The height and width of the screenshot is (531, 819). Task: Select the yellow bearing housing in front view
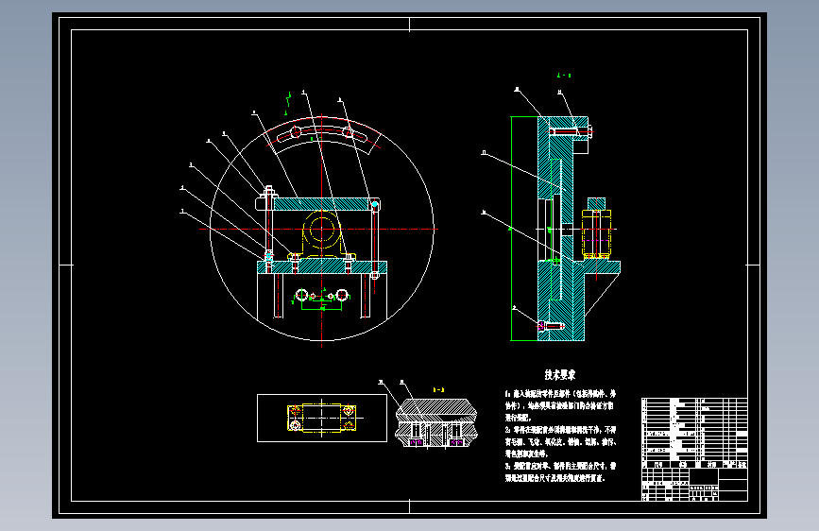click(x=322, y=234)
